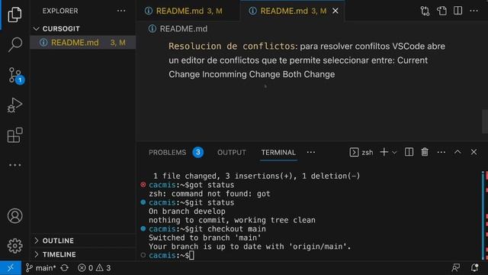Open the Manage gear settings icon
Screen dimensions: 488x275
pyautogui.click(x=14, y=246)
